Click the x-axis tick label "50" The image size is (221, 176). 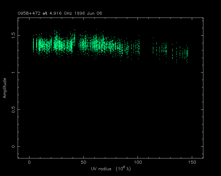click(83, 162)
